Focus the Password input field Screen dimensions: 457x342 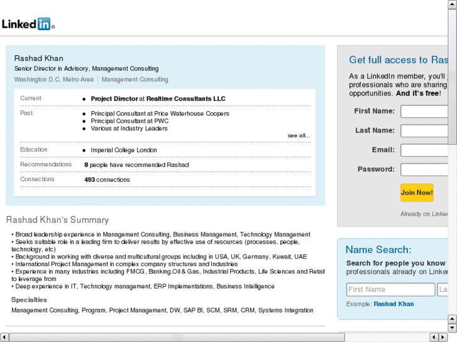click(424, 169)
